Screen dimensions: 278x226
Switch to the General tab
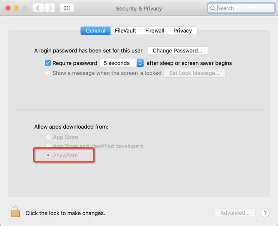(x=96, y=31)
